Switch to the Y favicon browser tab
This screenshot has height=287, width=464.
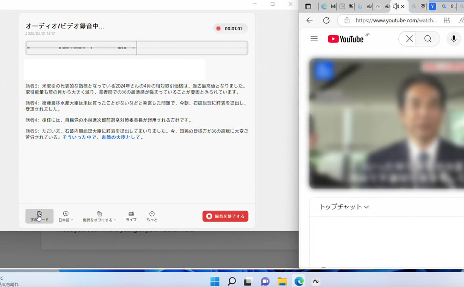[x=432, y=6]
